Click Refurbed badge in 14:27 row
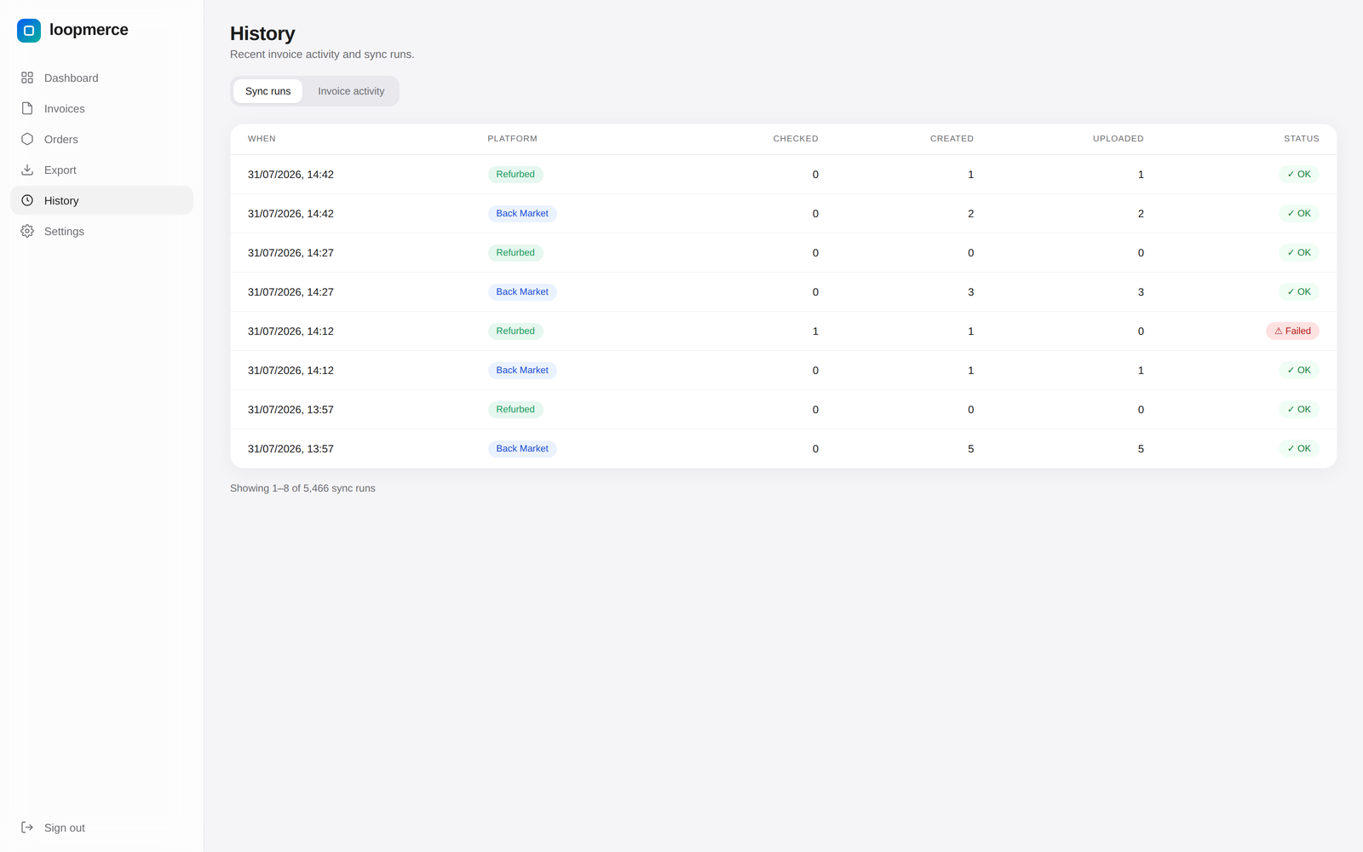This screenshot has width=1363, height=852. (515, 252)
